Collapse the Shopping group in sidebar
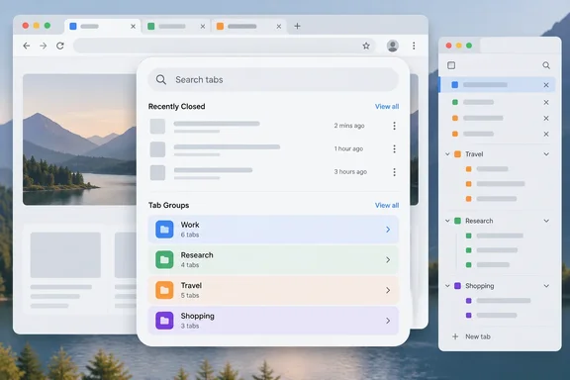This screenshot has width=570, height=380. pos(447,286)
